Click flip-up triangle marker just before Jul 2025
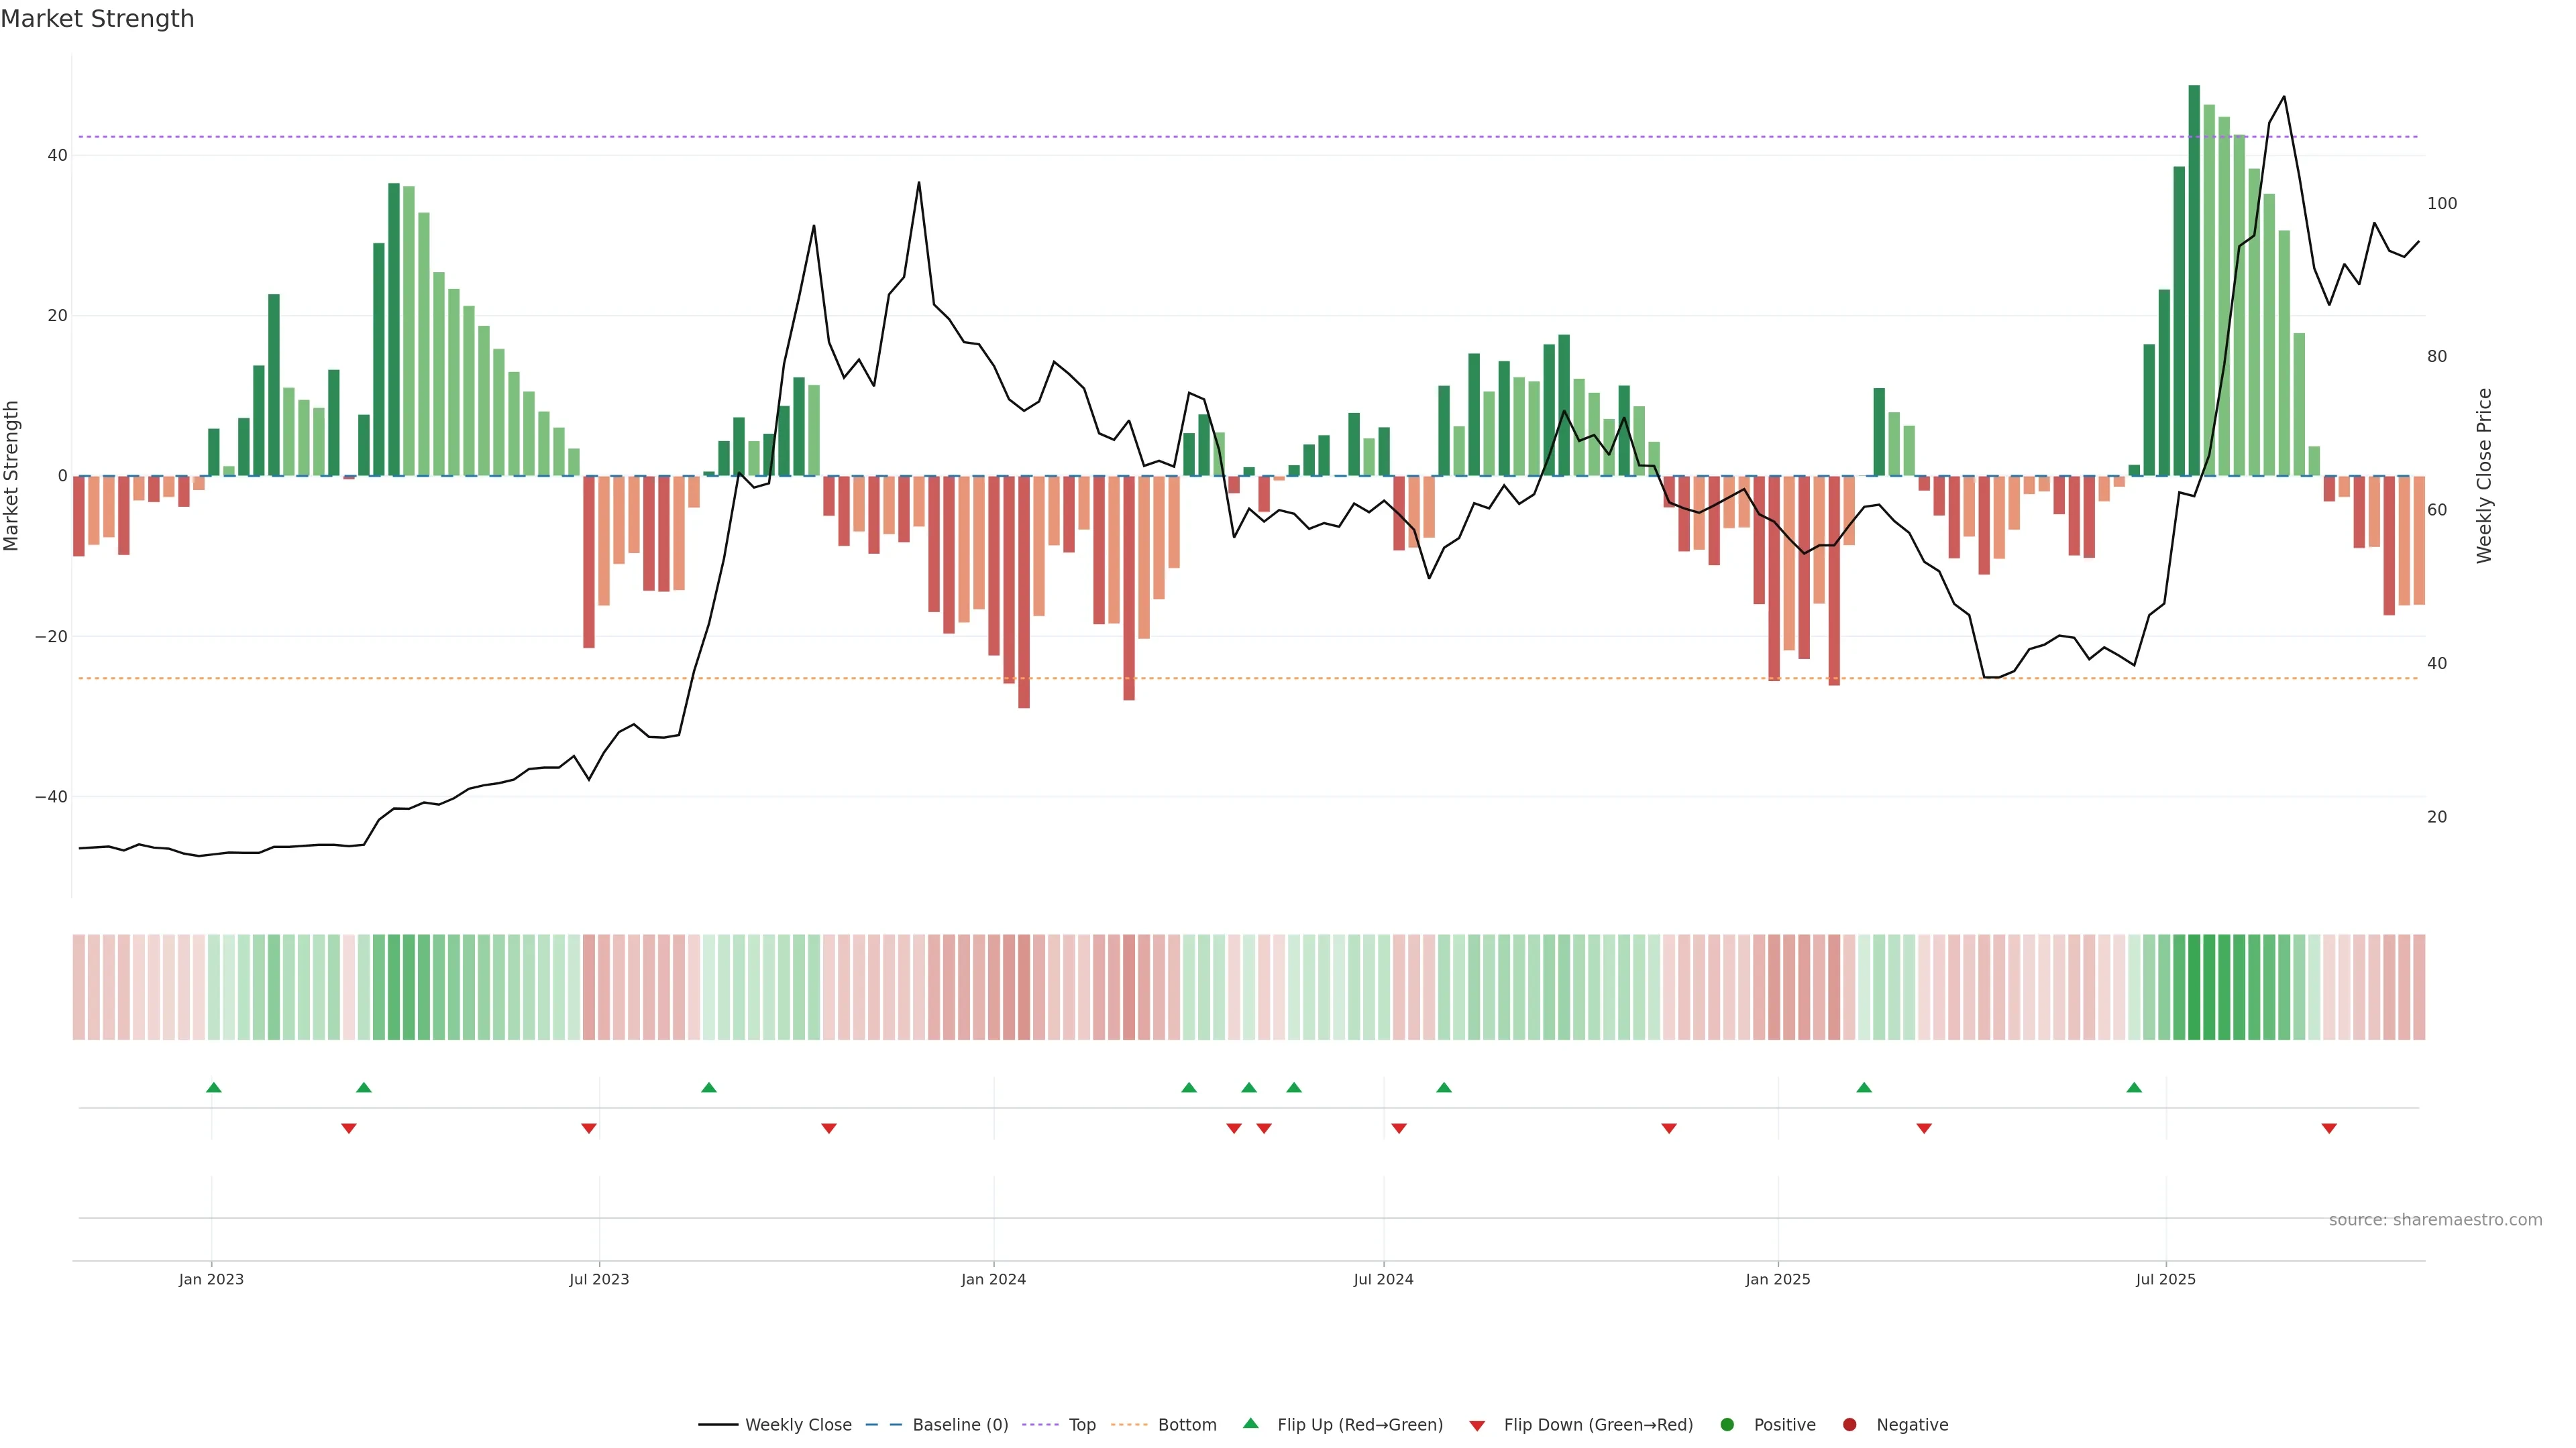Image resolution: width=2576 pixels, height=1448 pixels. click(2134, 1087)
